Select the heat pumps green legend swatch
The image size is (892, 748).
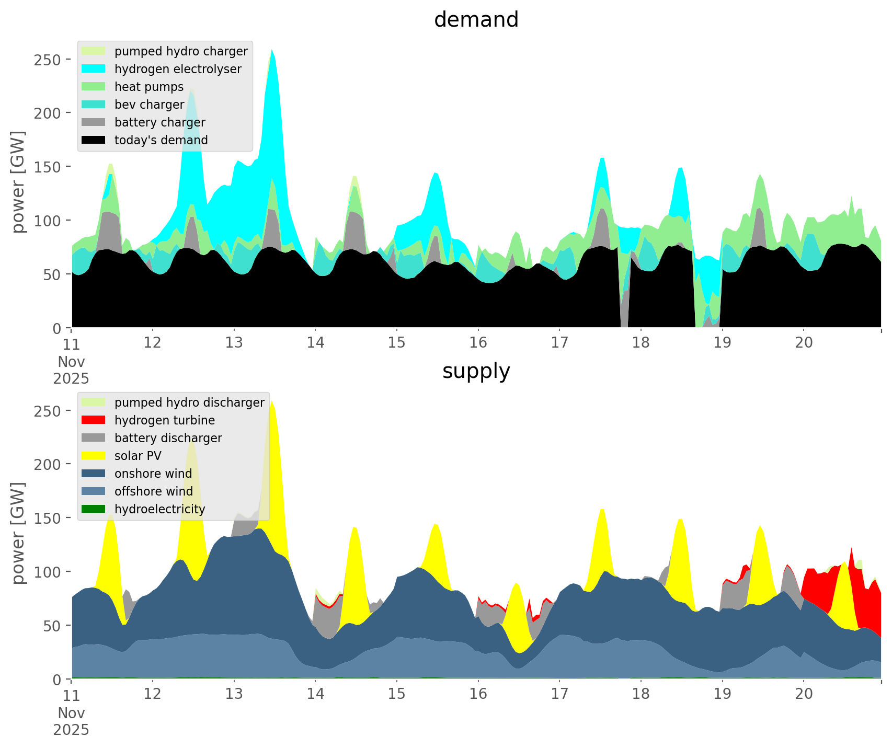pyautogui.click(x=94, y=87)
